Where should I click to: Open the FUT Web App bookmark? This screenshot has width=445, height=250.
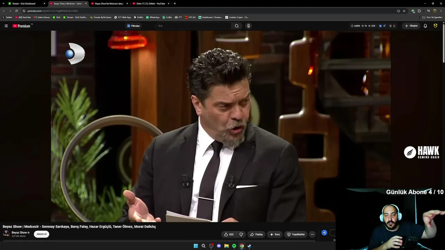(122, 17)
